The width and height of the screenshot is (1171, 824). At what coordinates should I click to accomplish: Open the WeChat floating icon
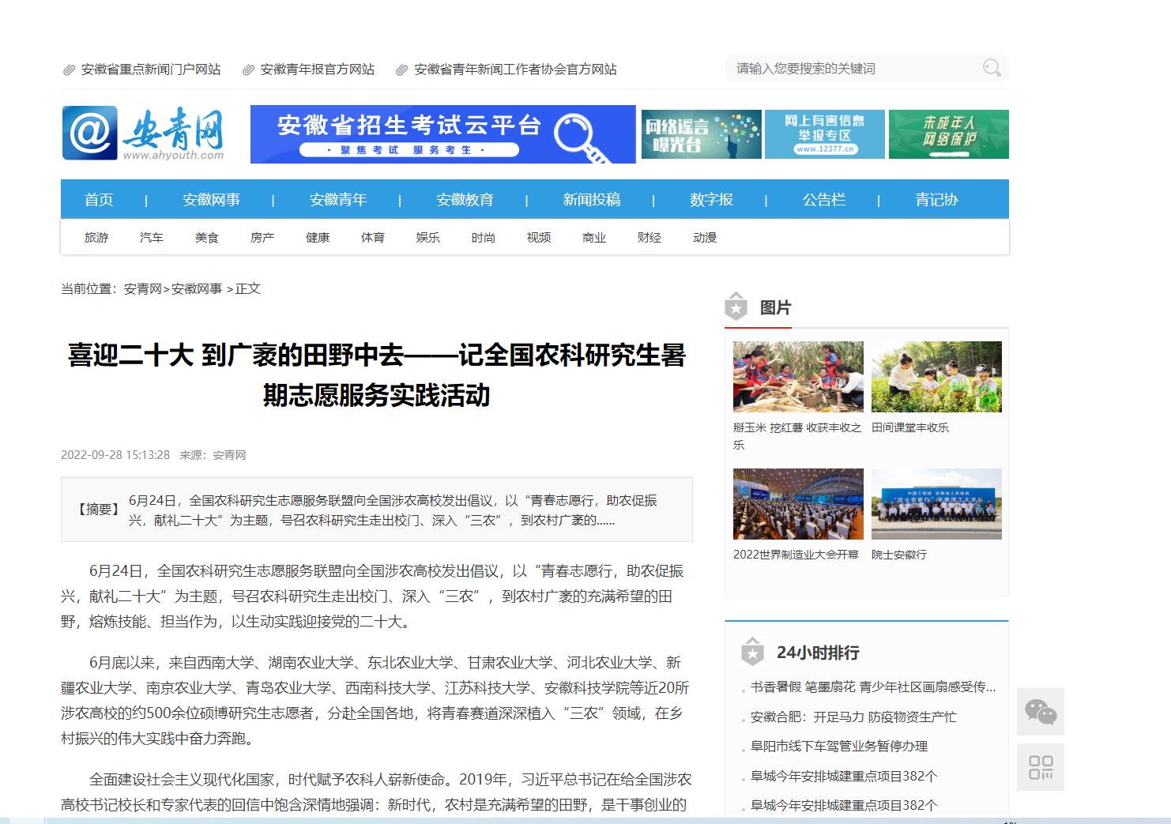(1040, 712)
